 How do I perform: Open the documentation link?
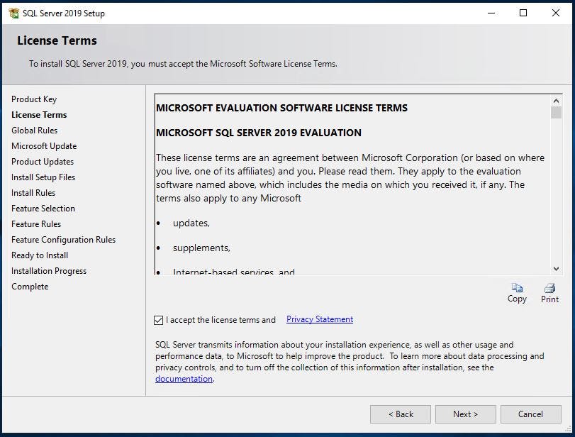click(x=184, y=379)
